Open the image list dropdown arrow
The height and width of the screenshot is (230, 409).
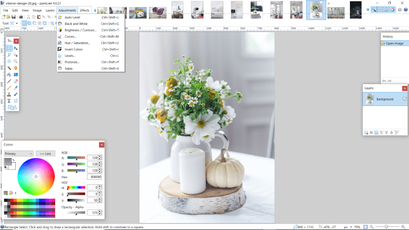tap(368, 10)
